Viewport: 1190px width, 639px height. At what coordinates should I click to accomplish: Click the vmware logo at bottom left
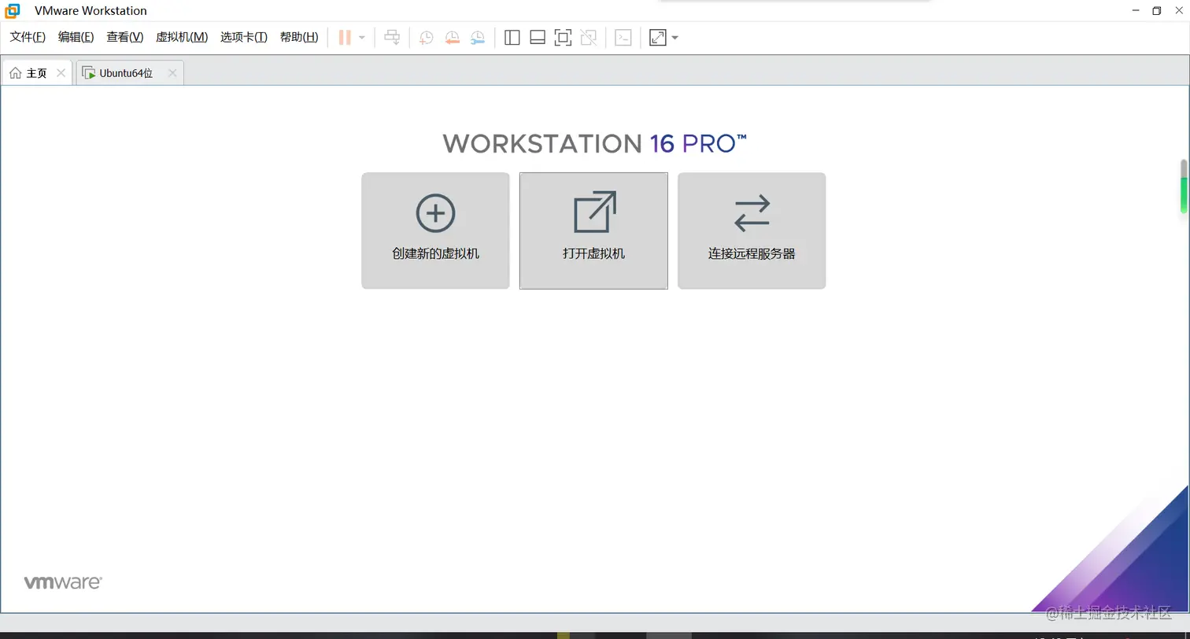pyautogui.click(x=63, y=583)
